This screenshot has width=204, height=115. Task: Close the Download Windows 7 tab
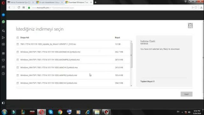[x=91, y=2]
